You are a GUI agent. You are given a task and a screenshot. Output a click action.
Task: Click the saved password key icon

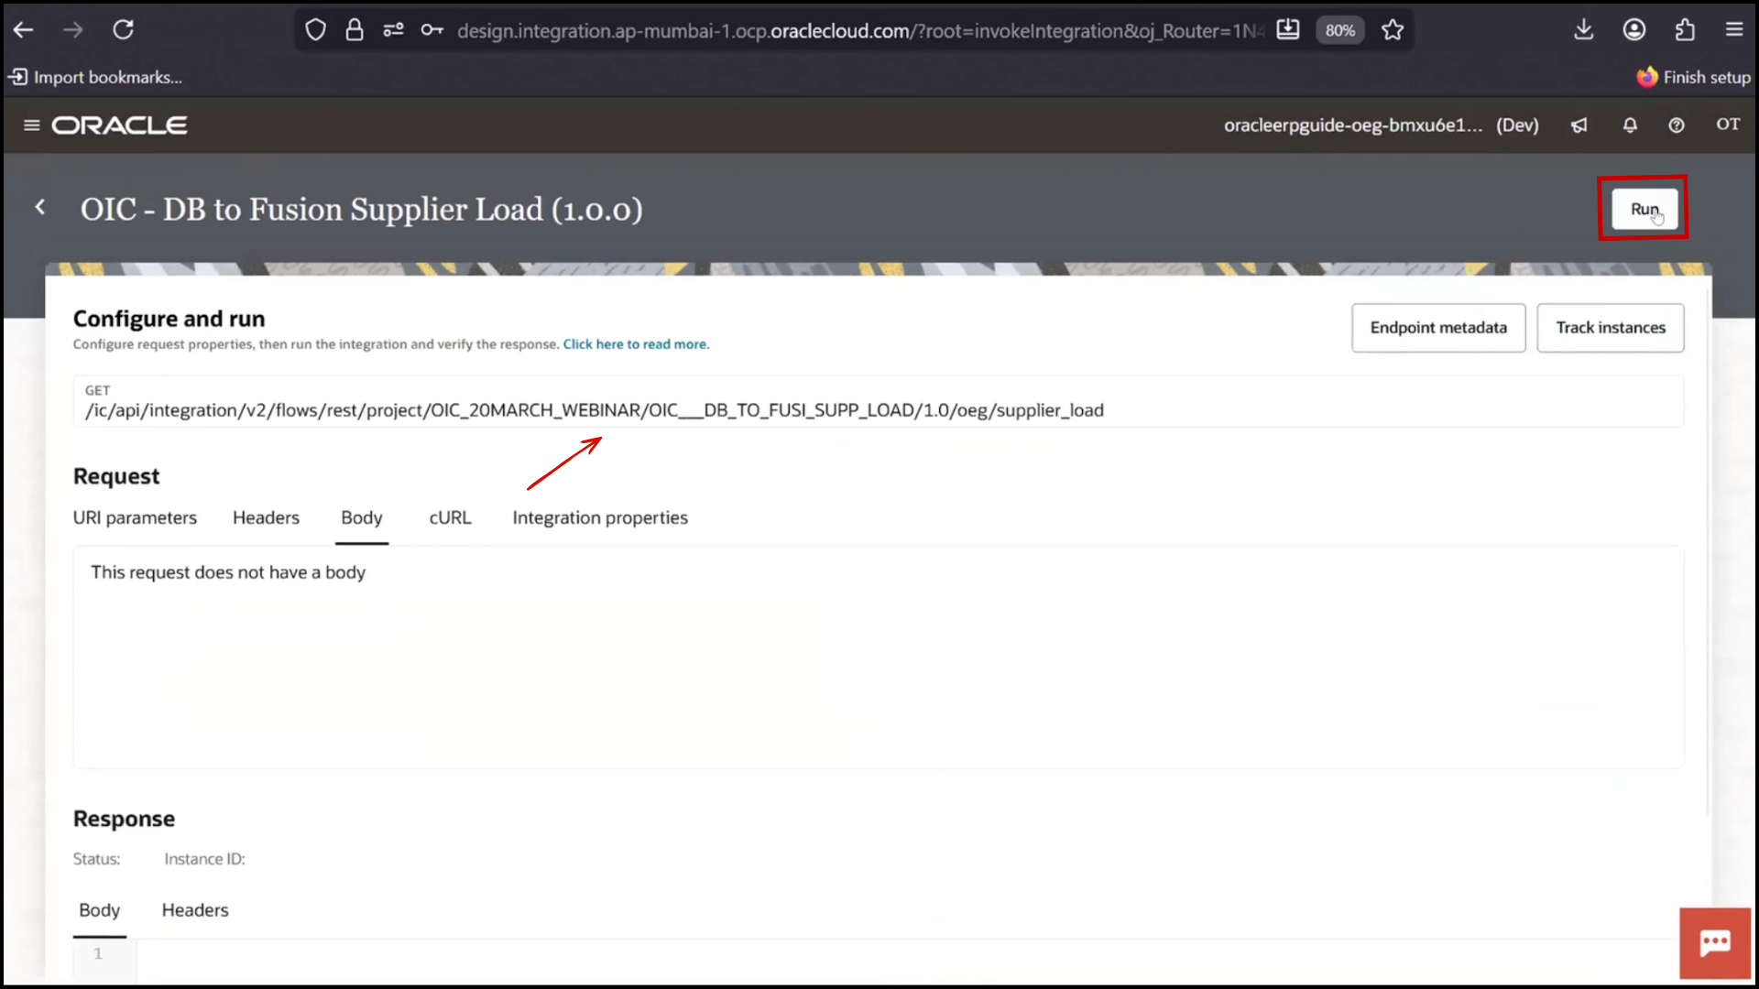pos(432,30)
